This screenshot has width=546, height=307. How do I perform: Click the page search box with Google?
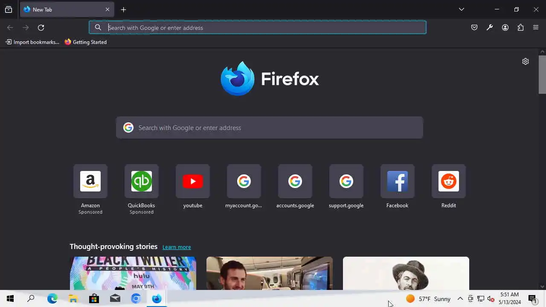[270, 127]
